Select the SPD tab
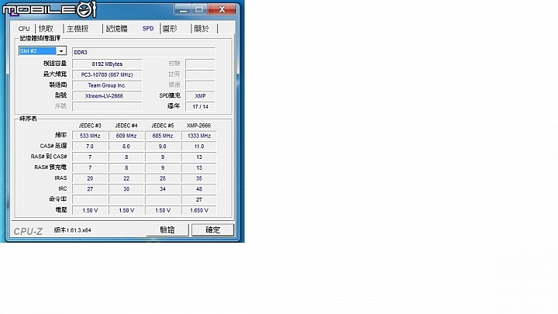 click(x=148, y=29)
